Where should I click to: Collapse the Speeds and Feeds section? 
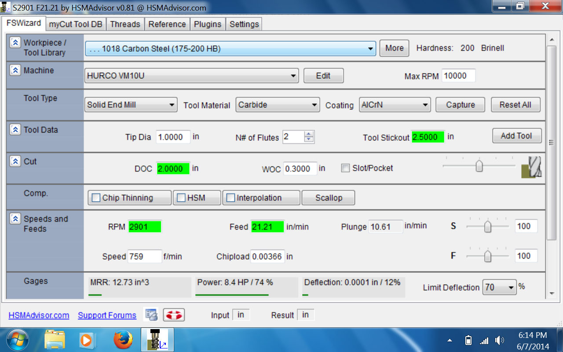pyautogui.click(x=15, y=219)
